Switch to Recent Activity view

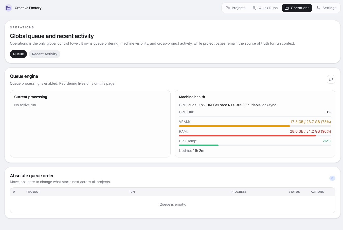tap(45, 54)
